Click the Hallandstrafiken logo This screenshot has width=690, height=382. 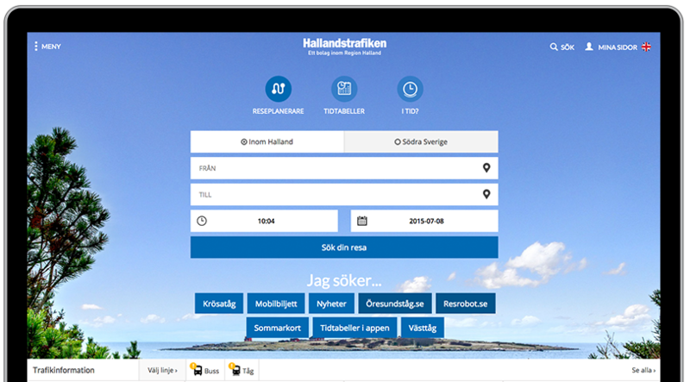tap(344, 43)
